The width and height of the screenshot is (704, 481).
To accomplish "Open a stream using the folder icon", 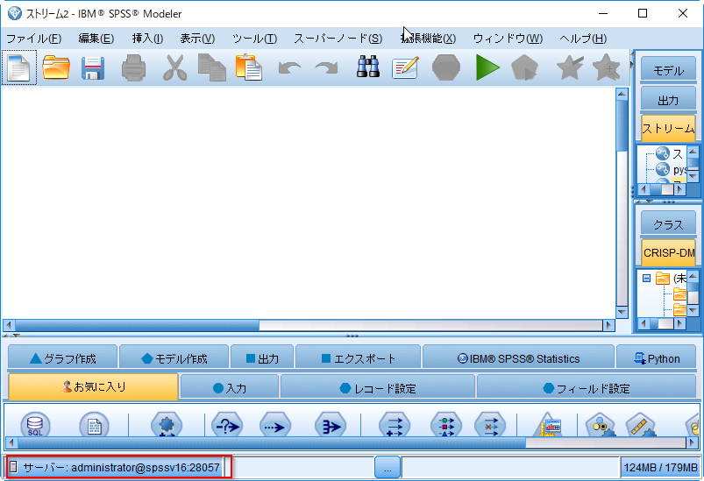I will click(x=56, y=67).
